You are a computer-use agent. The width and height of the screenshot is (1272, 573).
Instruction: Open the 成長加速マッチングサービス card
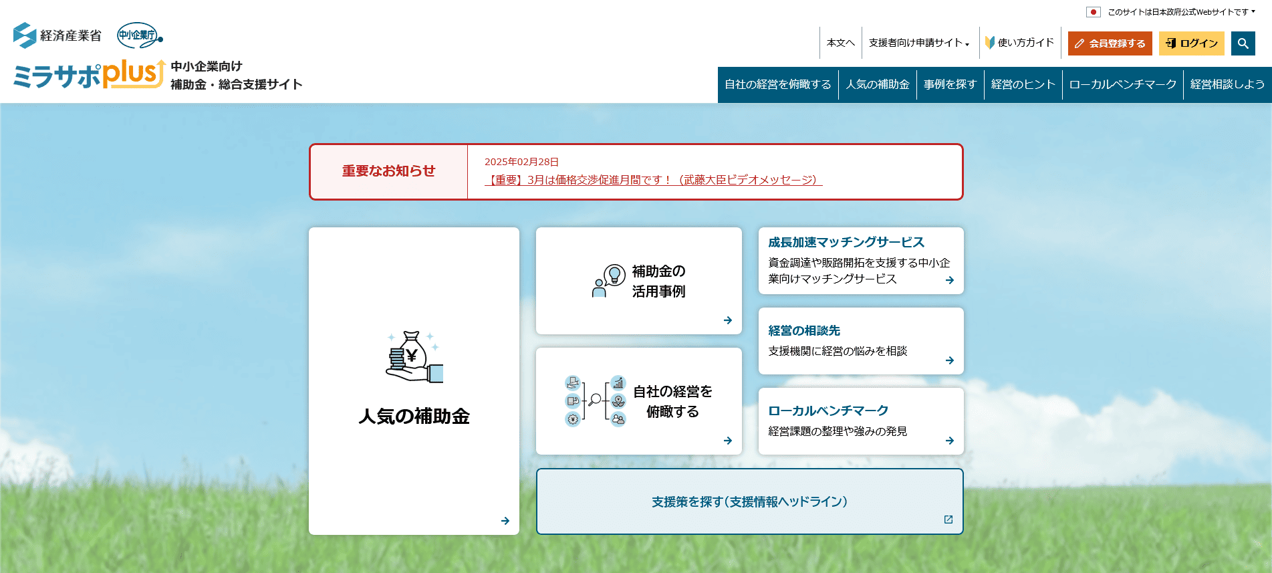coord(860,260)
